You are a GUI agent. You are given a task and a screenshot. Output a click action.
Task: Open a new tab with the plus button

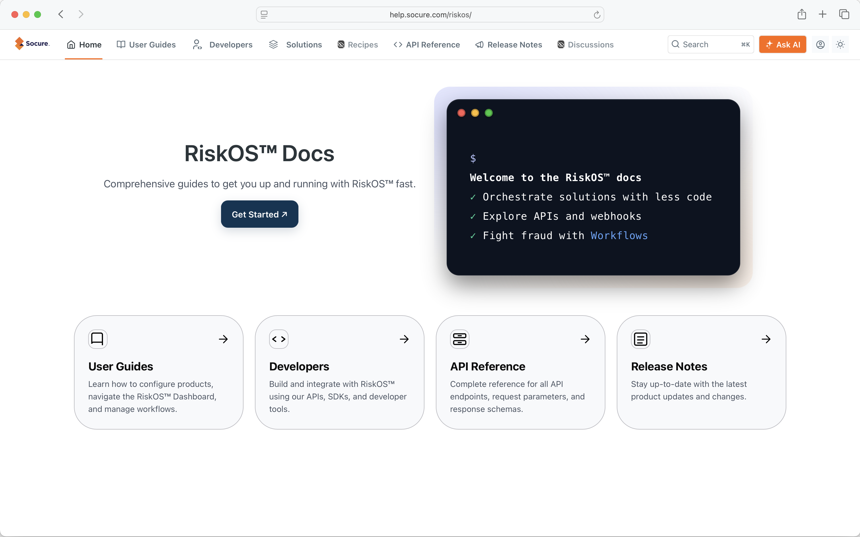[823, 14]
